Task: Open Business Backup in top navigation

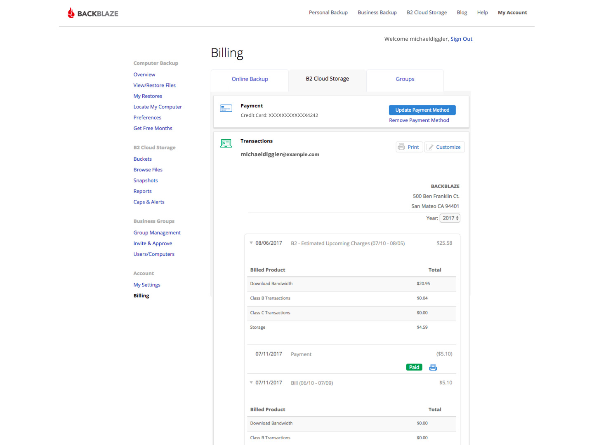Action: click(x=377, y=12)
